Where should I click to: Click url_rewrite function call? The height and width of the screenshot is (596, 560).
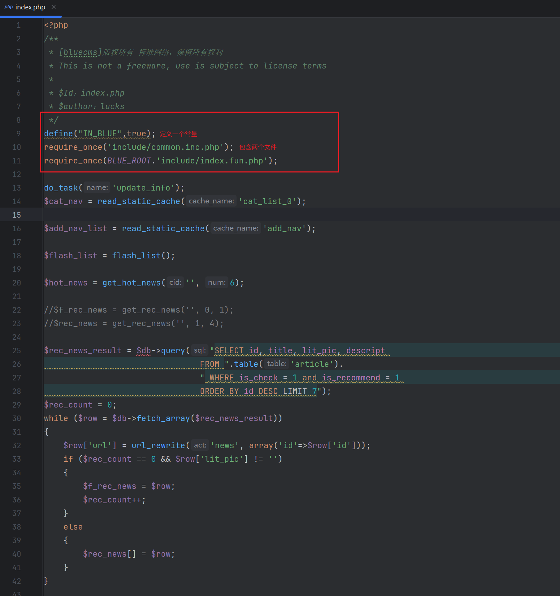(x=158, y=445)
